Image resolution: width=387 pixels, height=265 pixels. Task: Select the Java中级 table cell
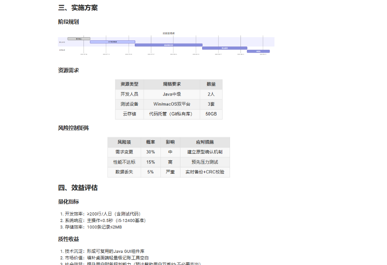pos(172,94)
